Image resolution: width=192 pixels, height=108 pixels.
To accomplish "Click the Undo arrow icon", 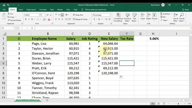I will pos(8,5).
